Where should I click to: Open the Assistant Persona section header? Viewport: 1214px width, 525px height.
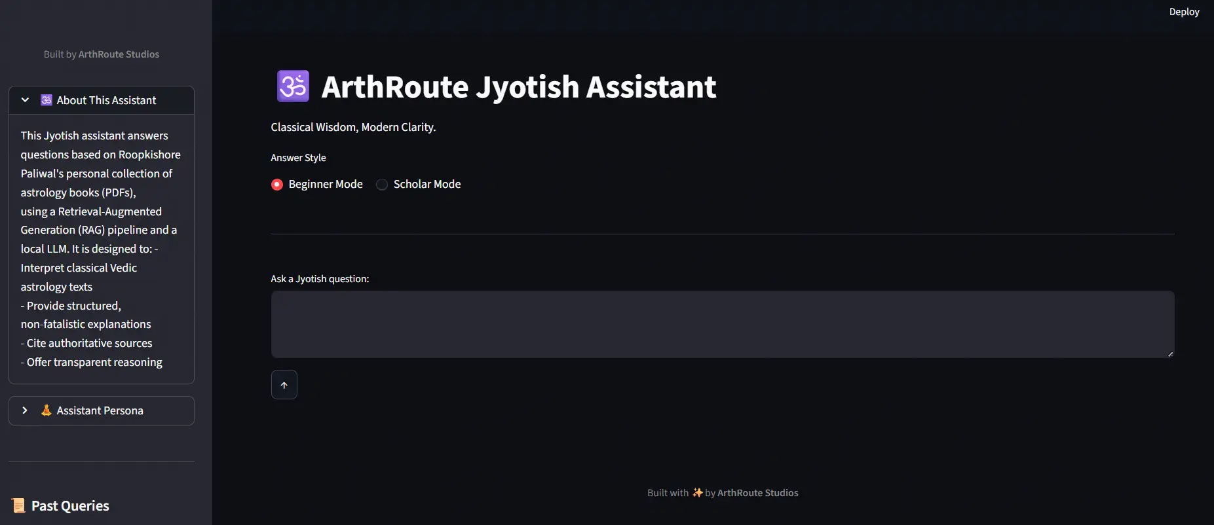click(100, 410)
